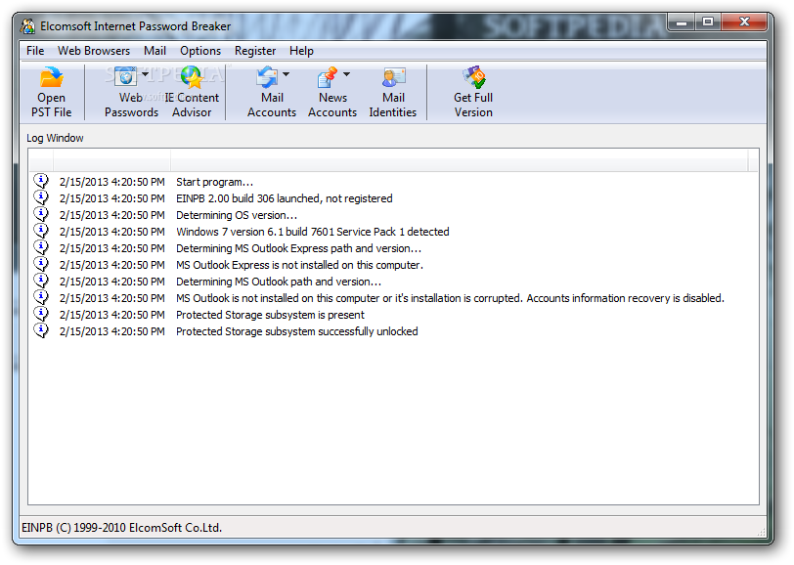This screenshot has width=794, height=565.
Task: Select 'Windows 7 version 6.1 build 7601' message
Action: 313,232
